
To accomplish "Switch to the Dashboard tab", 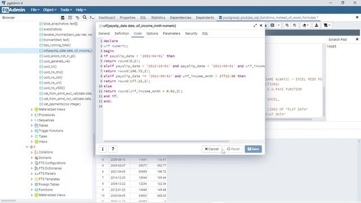I will (107, 17).
